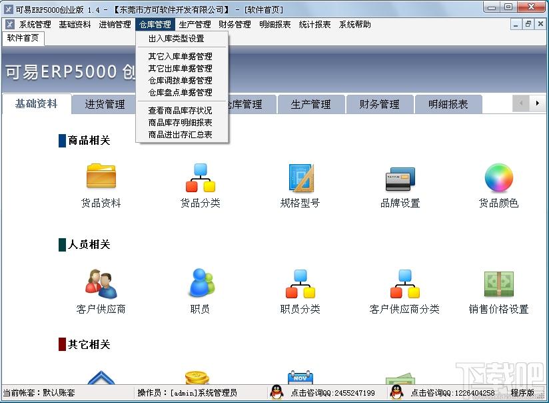Switch to the 基础资料 tab
The image size is (549, 403).
pyautogui.click(x=37, y=104)
